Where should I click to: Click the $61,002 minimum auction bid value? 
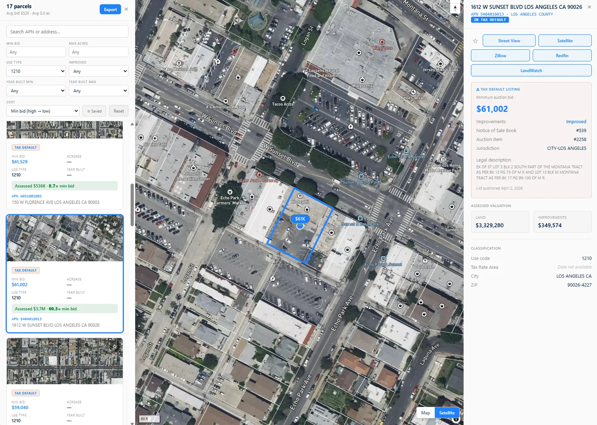[492, 109]
